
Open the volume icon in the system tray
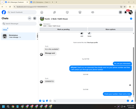(125, 107)
